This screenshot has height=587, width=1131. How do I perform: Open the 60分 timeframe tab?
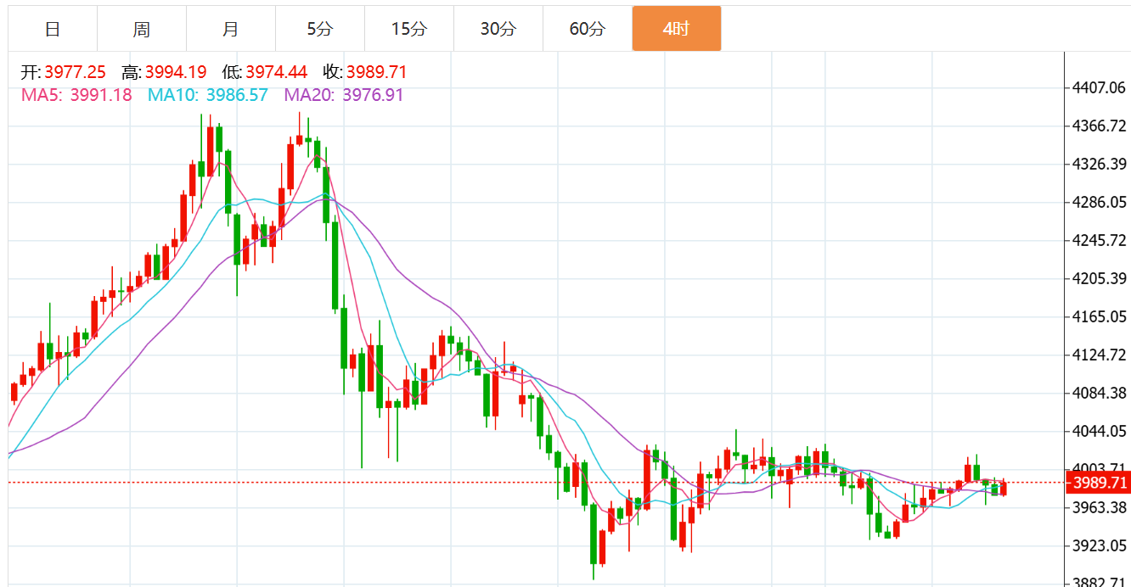[x=588, y=29]
